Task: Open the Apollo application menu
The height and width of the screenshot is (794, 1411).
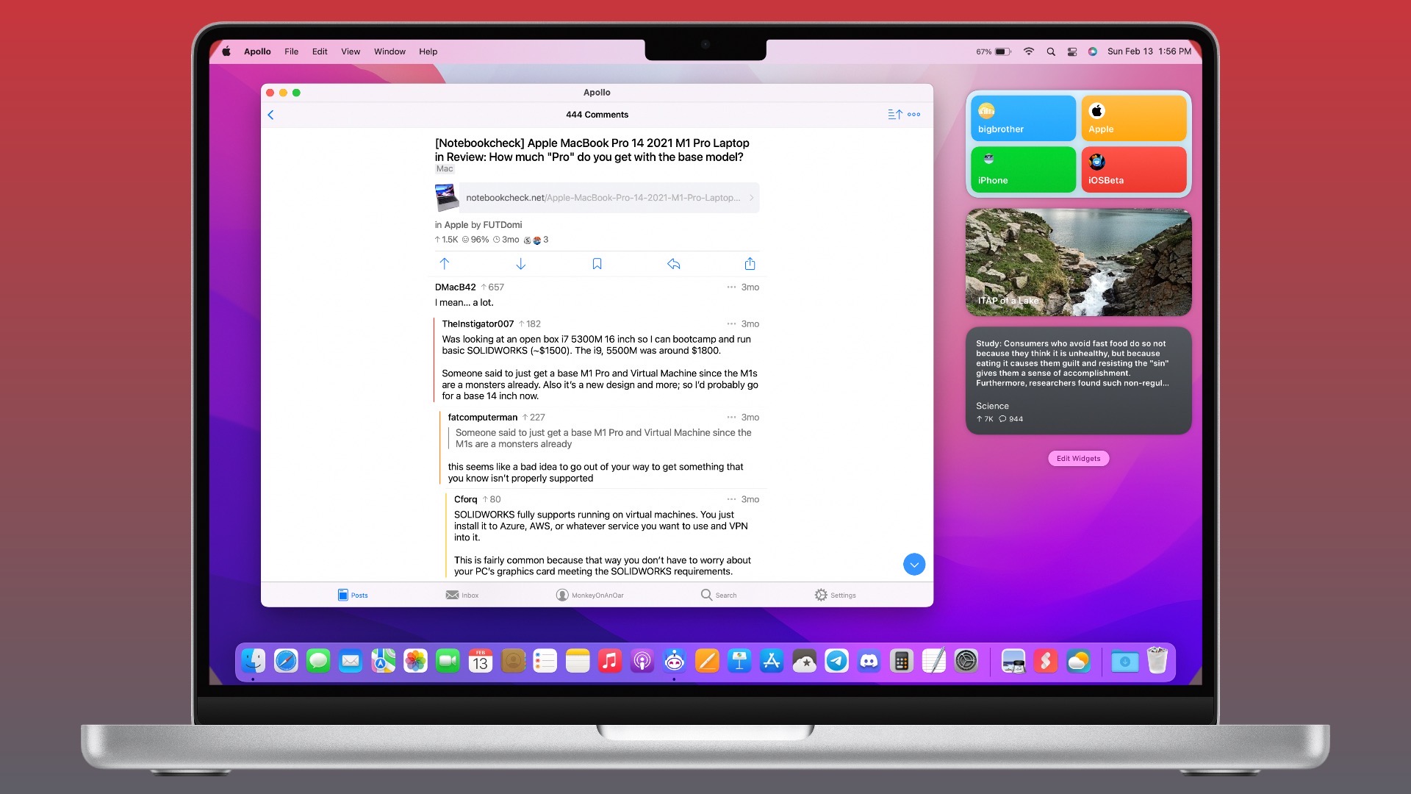Action: (x=257, y=51)
